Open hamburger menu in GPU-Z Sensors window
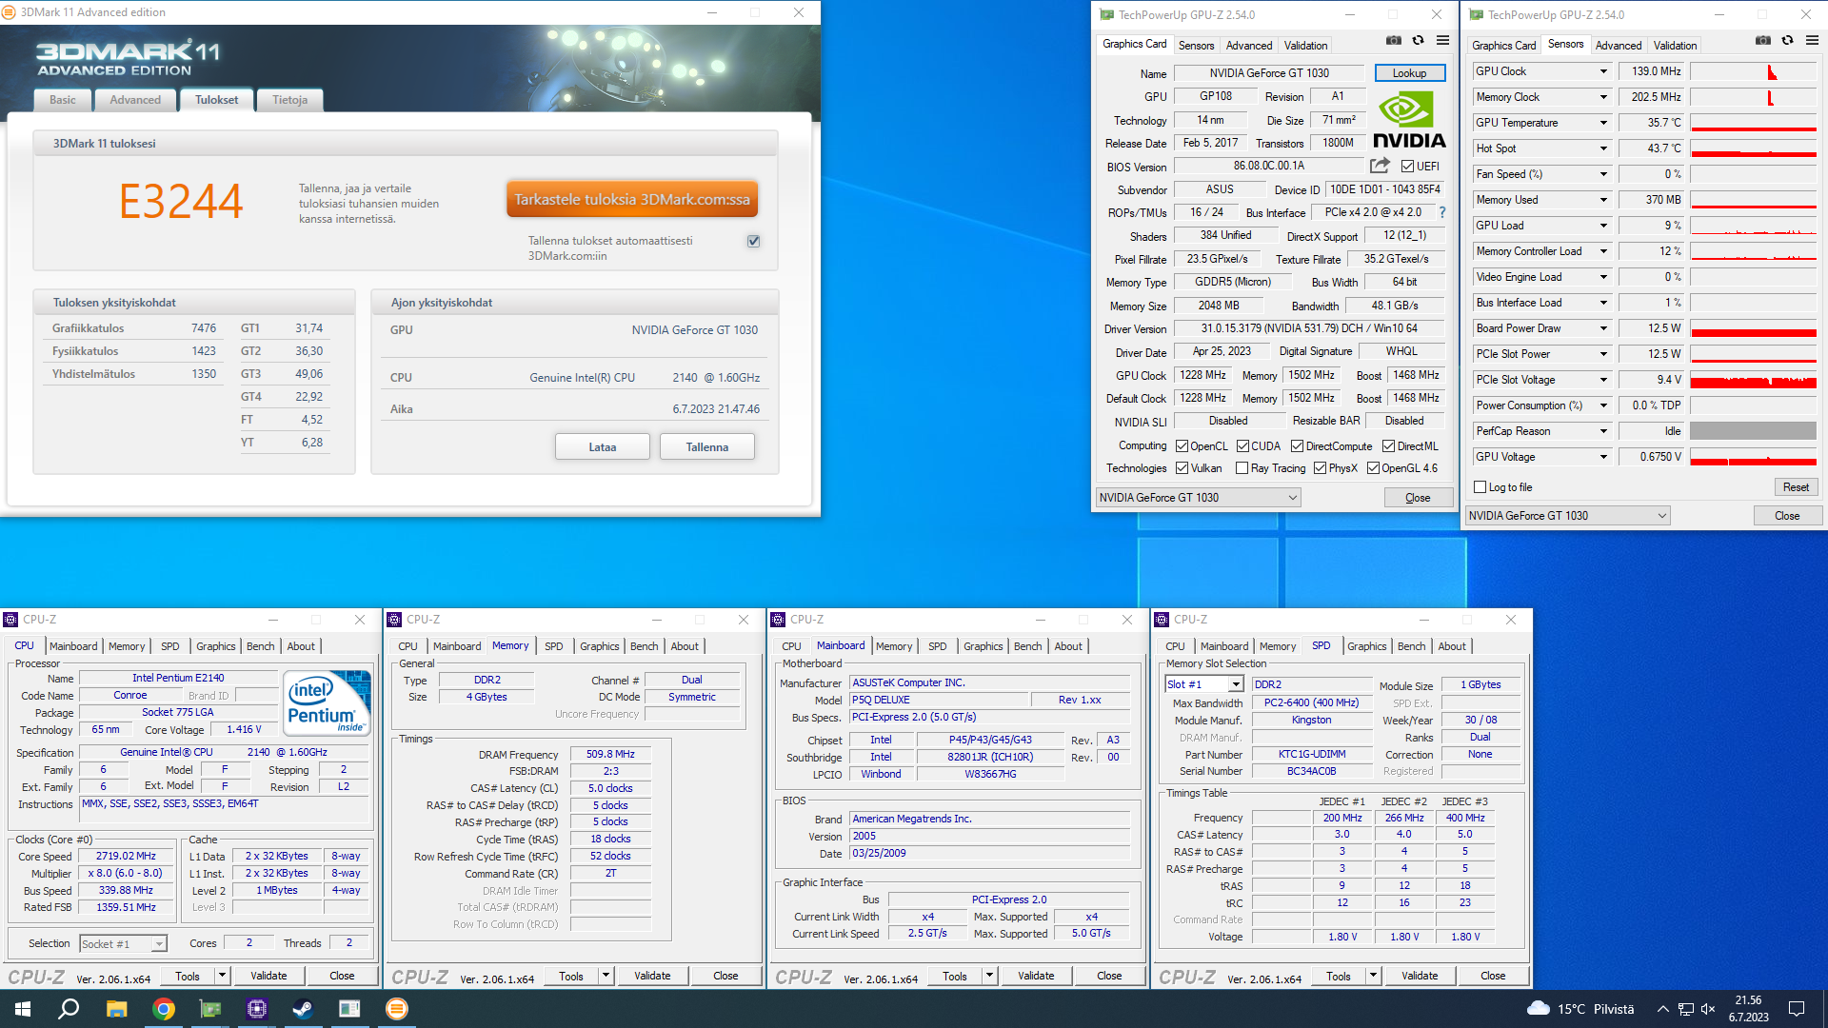Screen dimensions: 1828x1028 point(1812,41)
